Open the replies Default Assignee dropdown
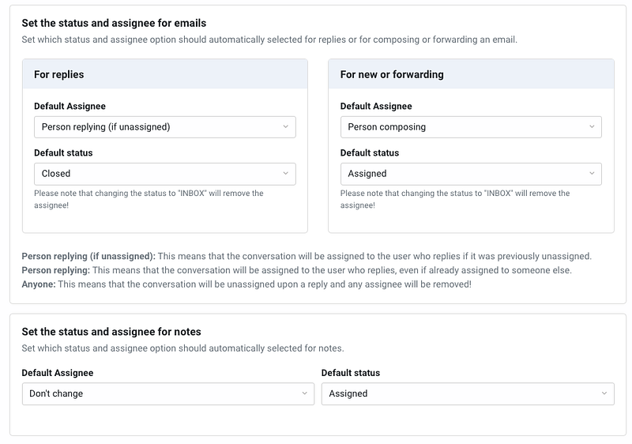Viewport: 632px width, 444px height. pos(164,126)
